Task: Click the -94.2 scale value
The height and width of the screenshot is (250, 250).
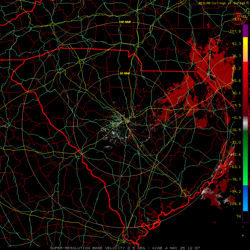Action: click(235, 192)
